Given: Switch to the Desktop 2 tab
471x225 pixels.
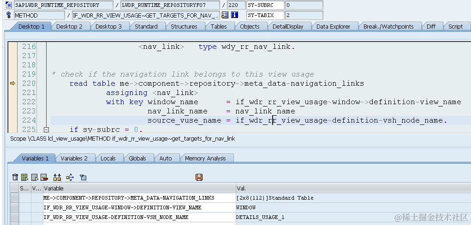Looking at the screenshot, I should click(x=69, y=26).
